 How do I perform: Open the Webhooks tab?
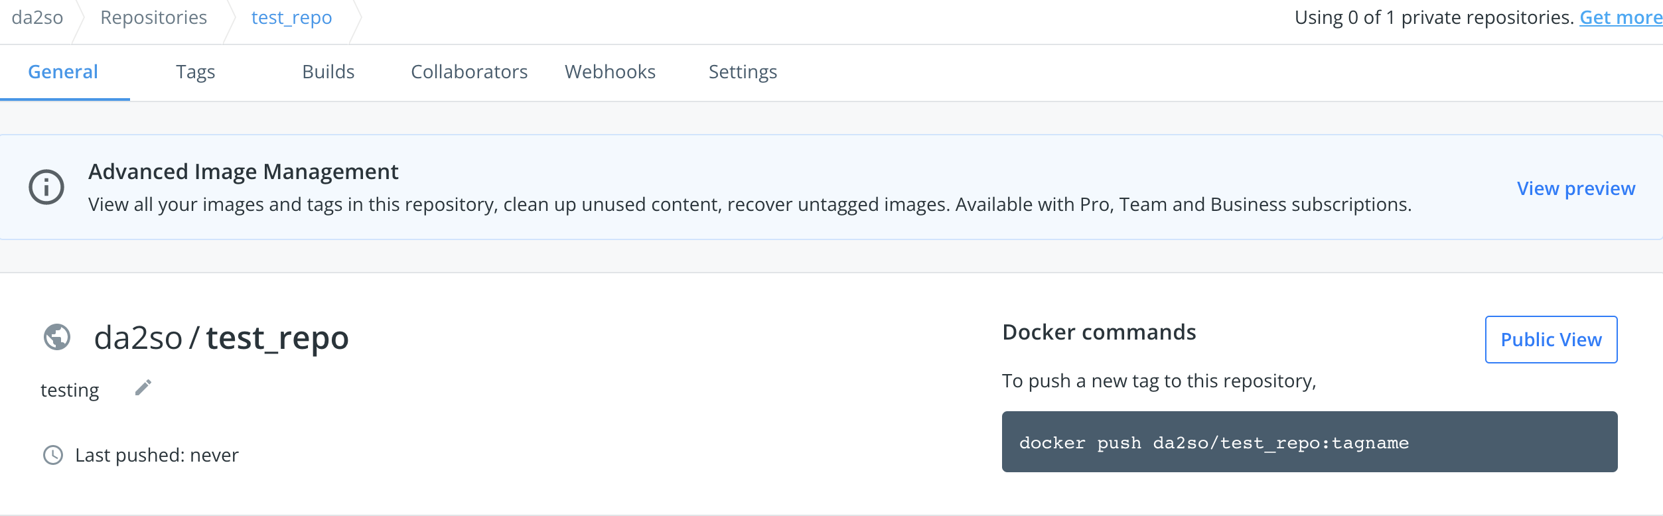pyautogui.click(x=610, y=72)
